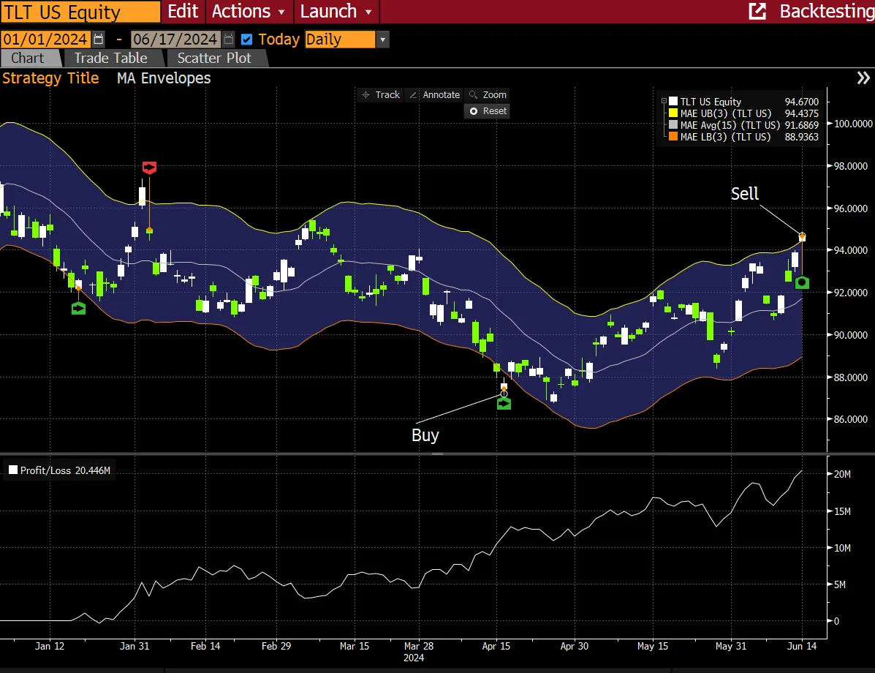Click the Track crosshair tool
The height and width of the screenshot is (673, 875).
click(x=380, y=95)
